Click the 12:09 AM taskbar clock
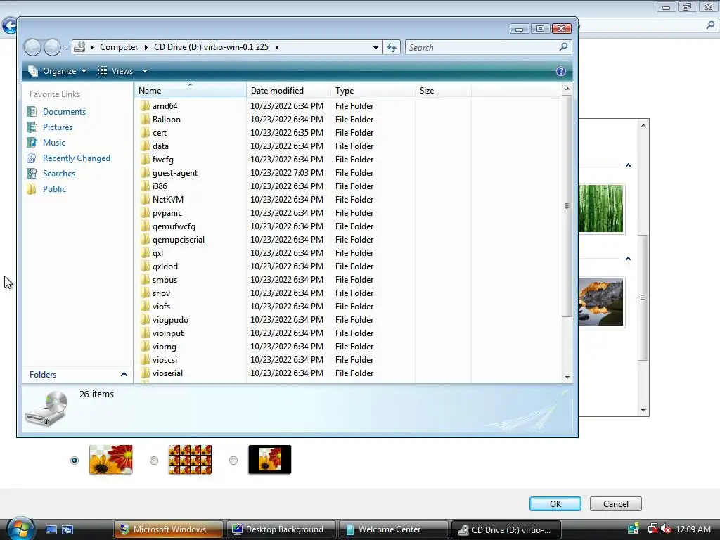720x540 pixels. point(693,529)
